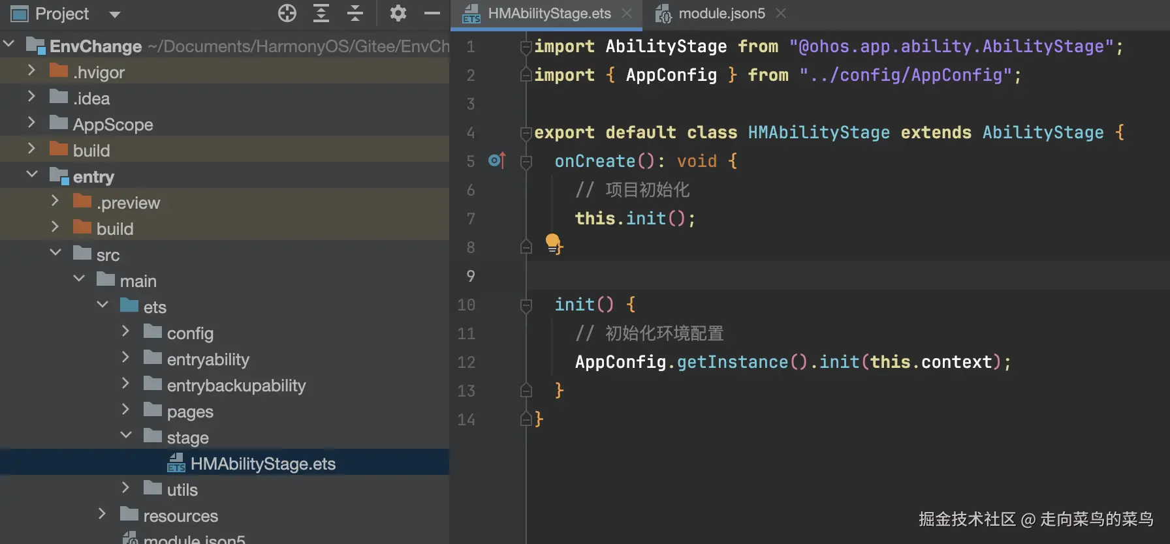Click the locate/select opened file target icon
This screenshot has height=544, width=1170.
click(287, 13)
